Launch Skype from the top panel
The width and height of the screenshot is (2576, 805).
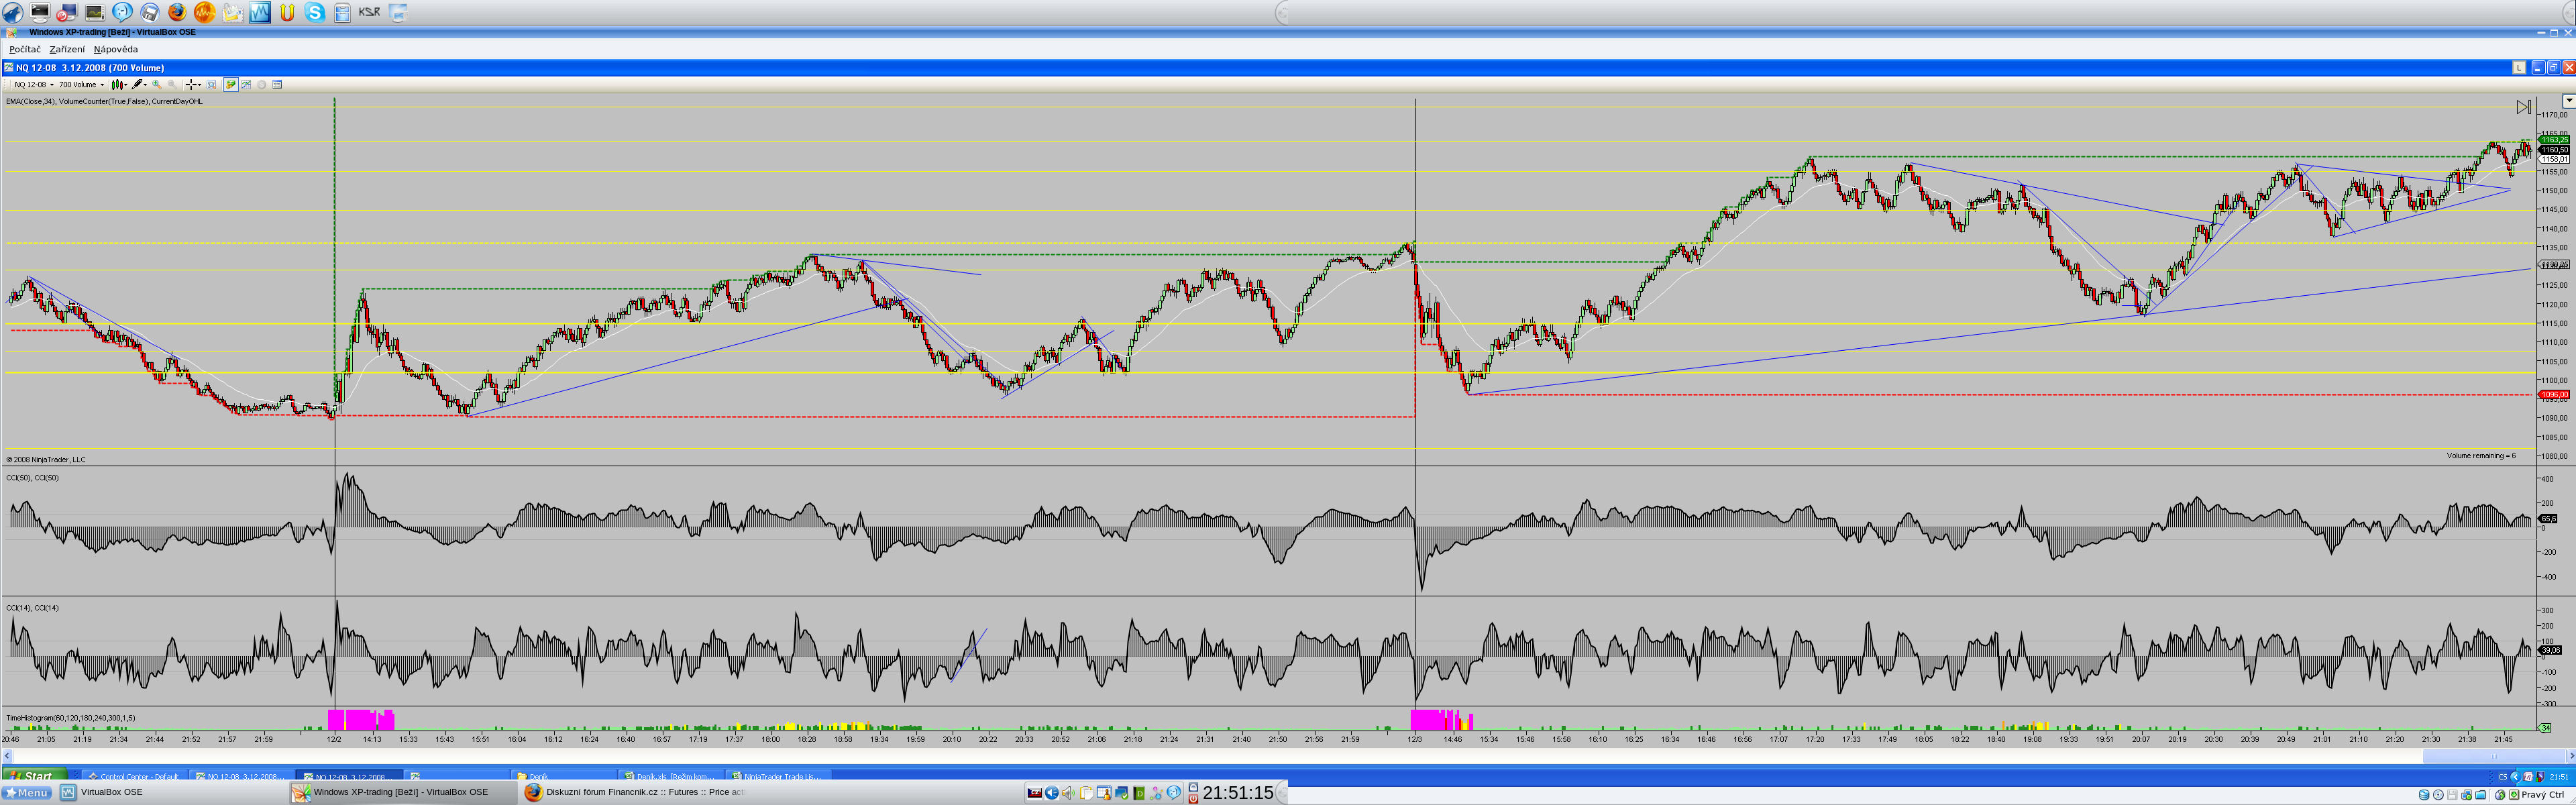pos(315,12)
